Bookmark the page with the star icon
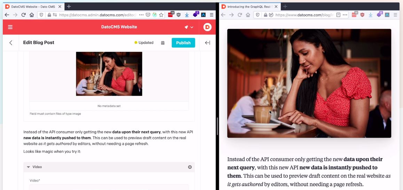 (161, 15)
